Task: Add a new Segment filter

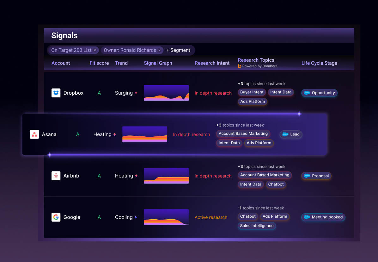Action: point(178,50)
